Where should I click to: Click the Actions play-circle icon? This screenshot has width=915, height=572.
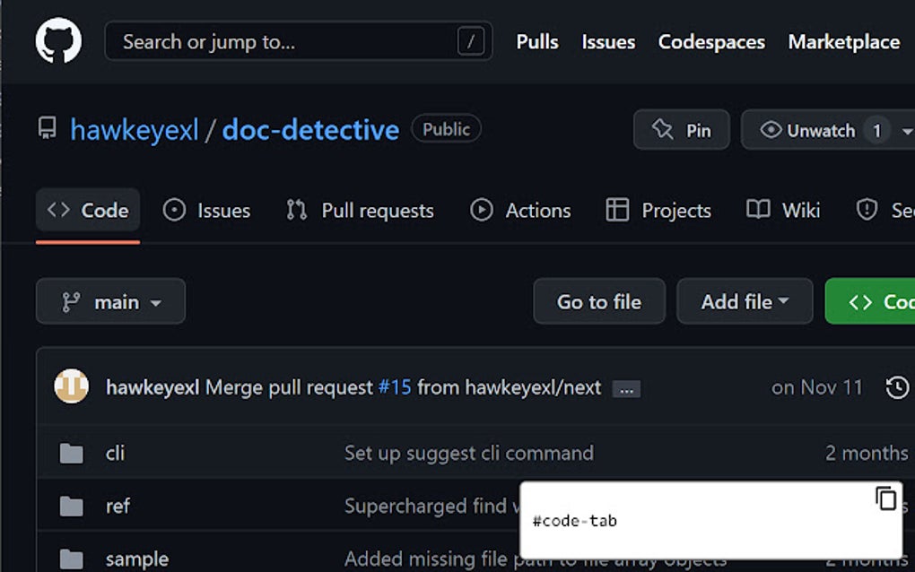pyautogui.click(x=482, y=210)
